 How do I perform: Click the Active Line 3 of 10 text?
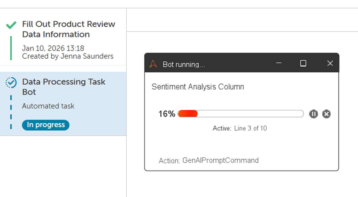tap(240, 128)
